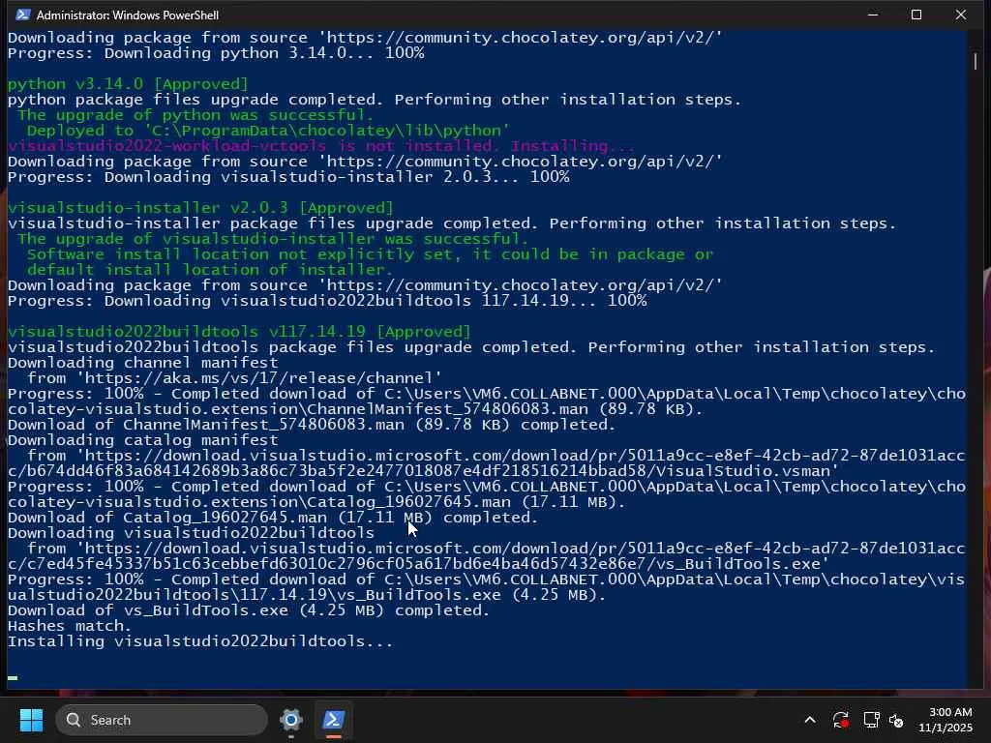991x743 pixels.
Task: Minimize the PowerShell window
Action: pyautogui.click(x=874, y=15)
